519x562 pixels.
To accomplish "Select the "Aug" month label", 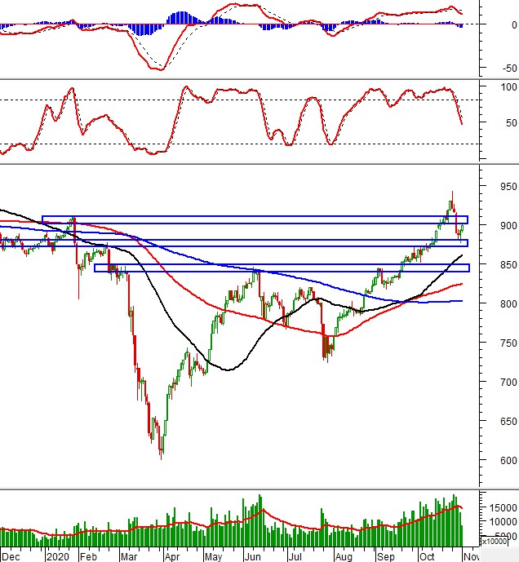I will [344, 555].
